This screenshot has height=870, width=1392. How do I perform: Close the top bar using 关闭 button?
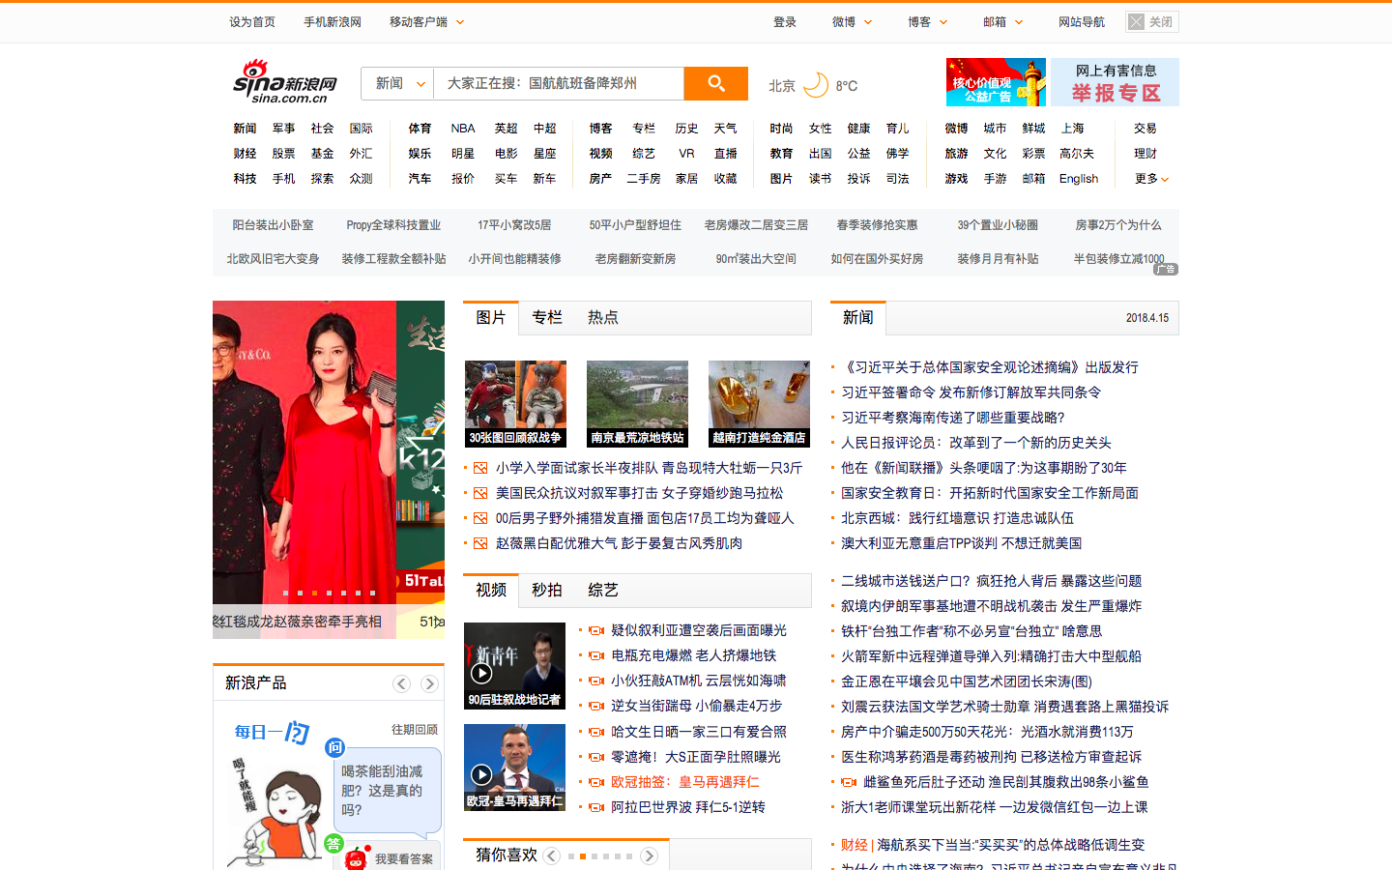coord(1152,21)
